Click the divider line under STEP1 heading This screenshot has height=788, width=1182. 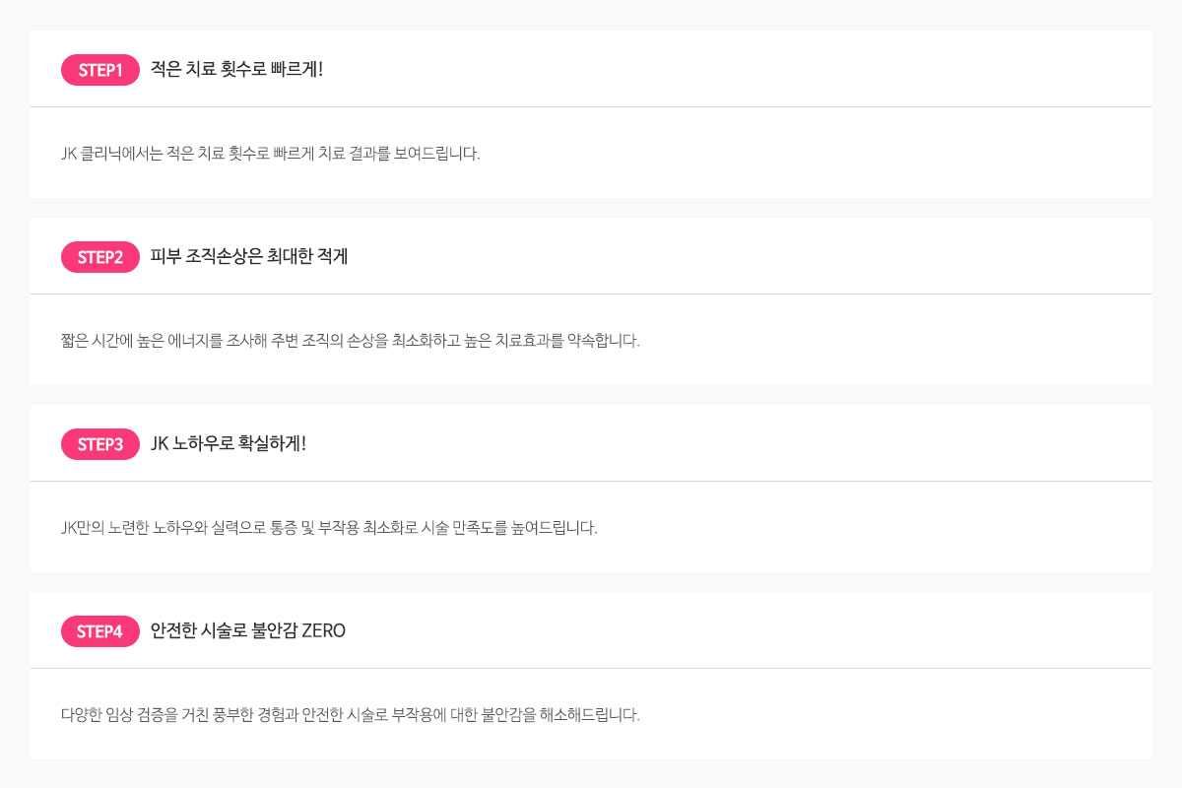(x=591, y=106)
